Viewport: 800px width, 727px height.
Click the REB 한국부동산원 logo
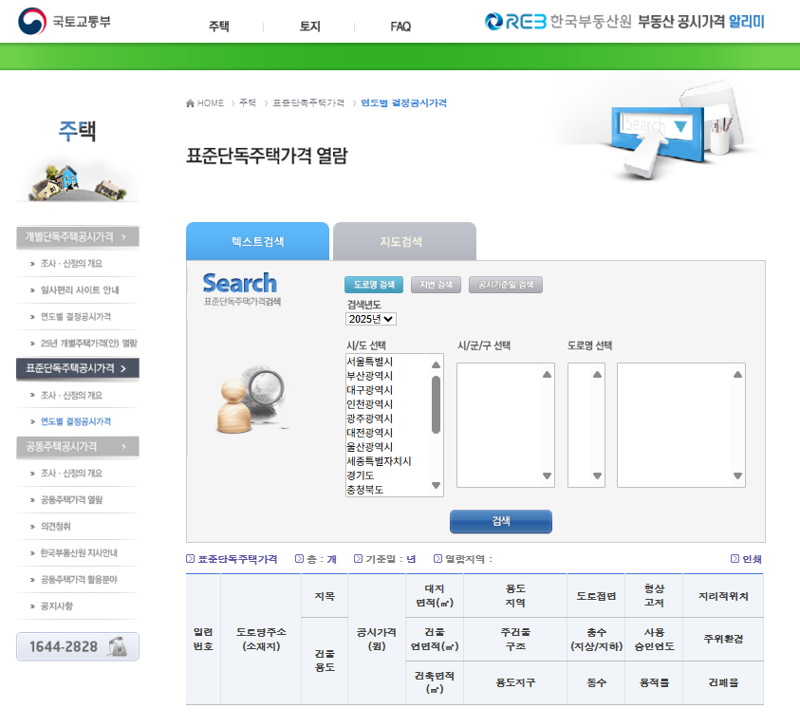558,22
